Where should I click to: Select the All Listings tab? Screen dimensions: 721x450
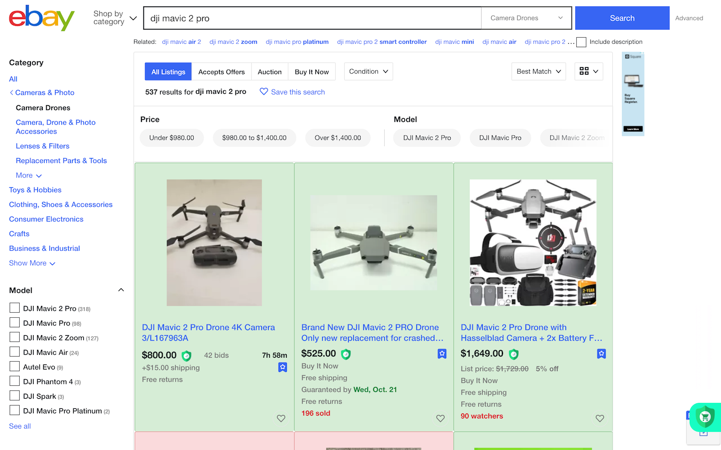(x=168, y=72)
